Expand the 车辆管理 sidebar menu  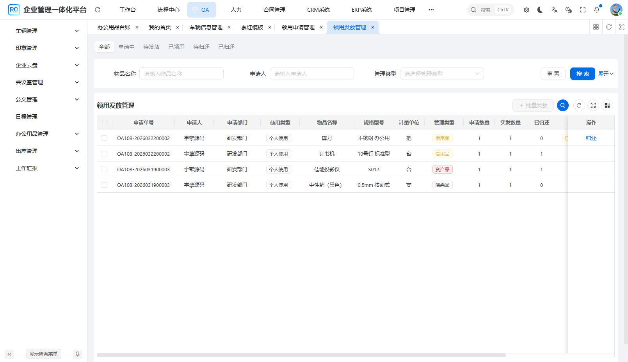point(47,31)
